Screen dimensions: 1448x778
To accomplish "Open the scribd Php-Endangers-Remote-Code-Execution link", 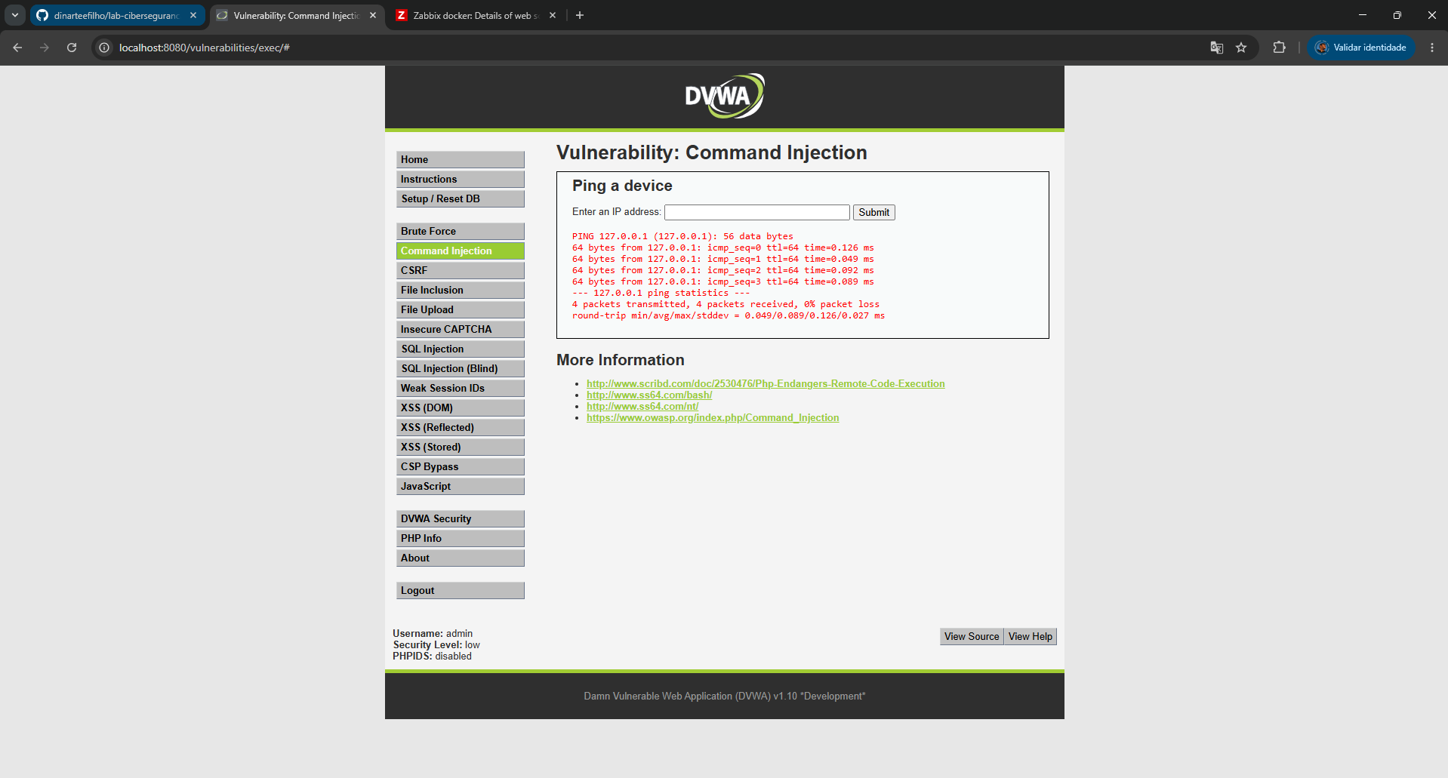I will [766, 383].
